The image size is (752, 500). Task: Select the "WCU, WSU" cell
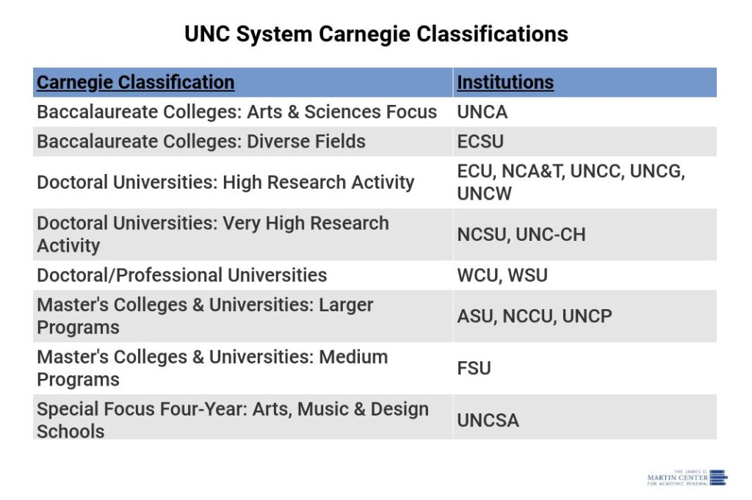pos(502,276)
